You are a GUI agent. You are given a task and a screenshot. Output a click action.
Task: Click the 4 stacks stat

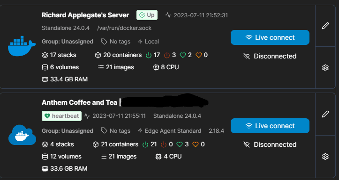pos(58,144)
